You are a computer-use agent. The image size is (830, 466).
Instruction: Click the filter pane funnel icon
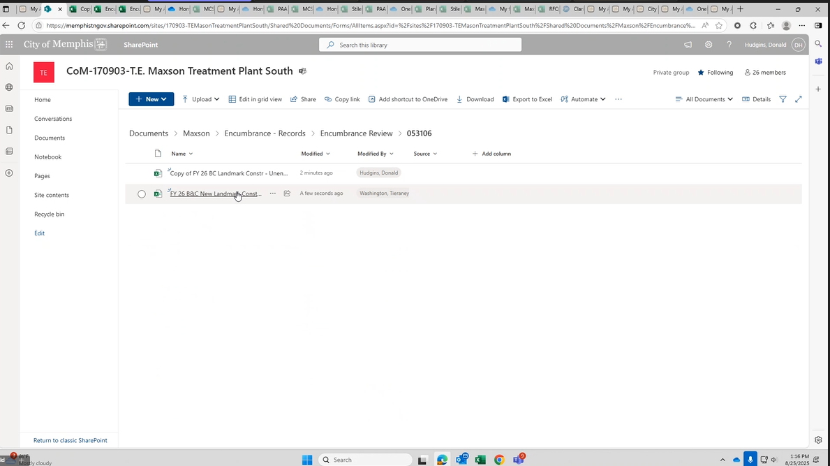tap(783, 99)
